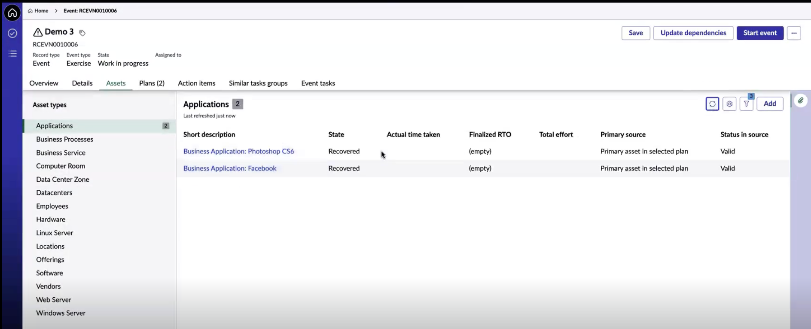Select Computer Room asset type
Screen dimensions: 811x329
100,166
